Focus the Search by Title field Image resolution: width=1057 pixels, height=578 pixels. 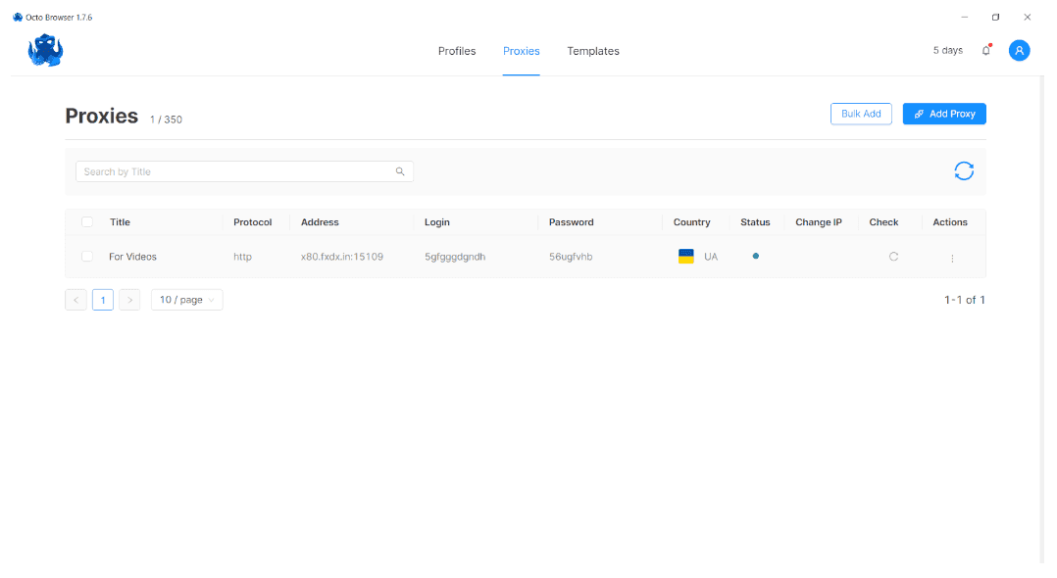pos(235,171)
